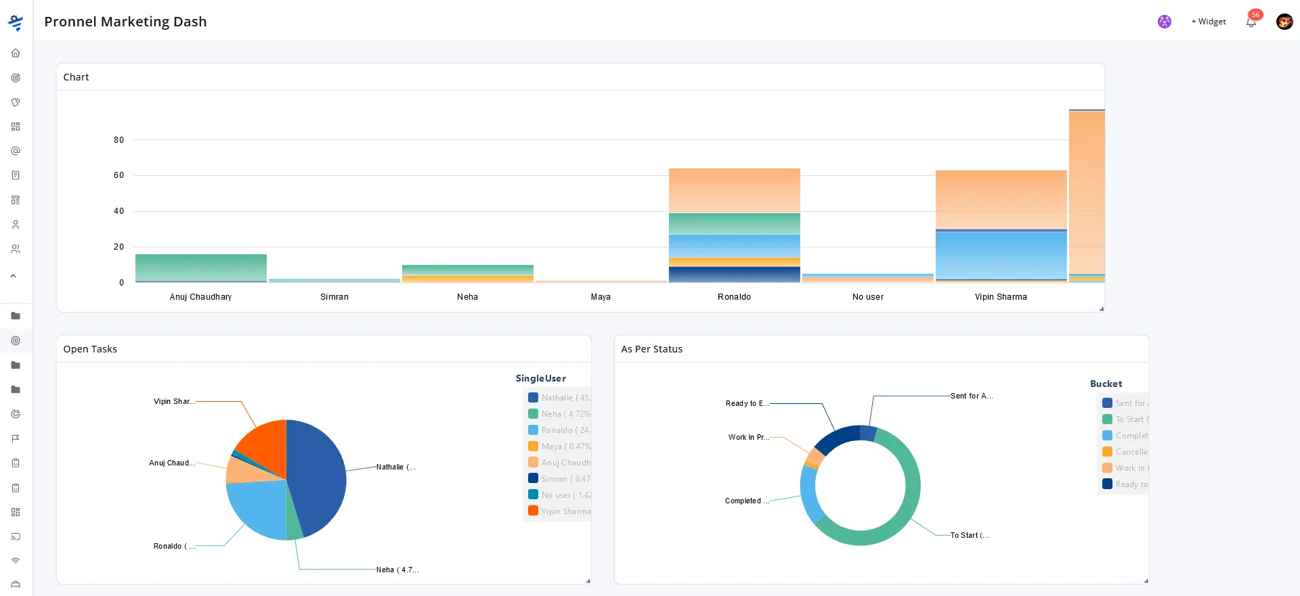Toggle Neha in the SingleUser legend
The height and width of the screenshot is (596, 1300).
(559, 414)
